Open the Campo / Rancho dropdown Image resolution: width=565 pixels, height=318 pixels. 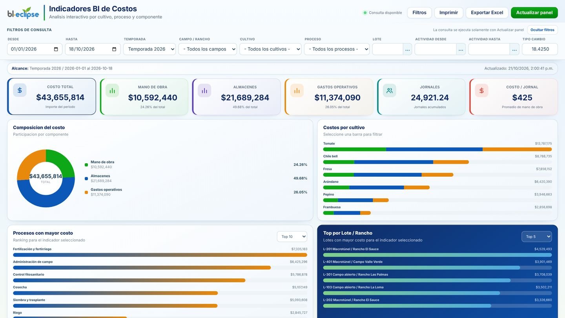coord(208,49)
